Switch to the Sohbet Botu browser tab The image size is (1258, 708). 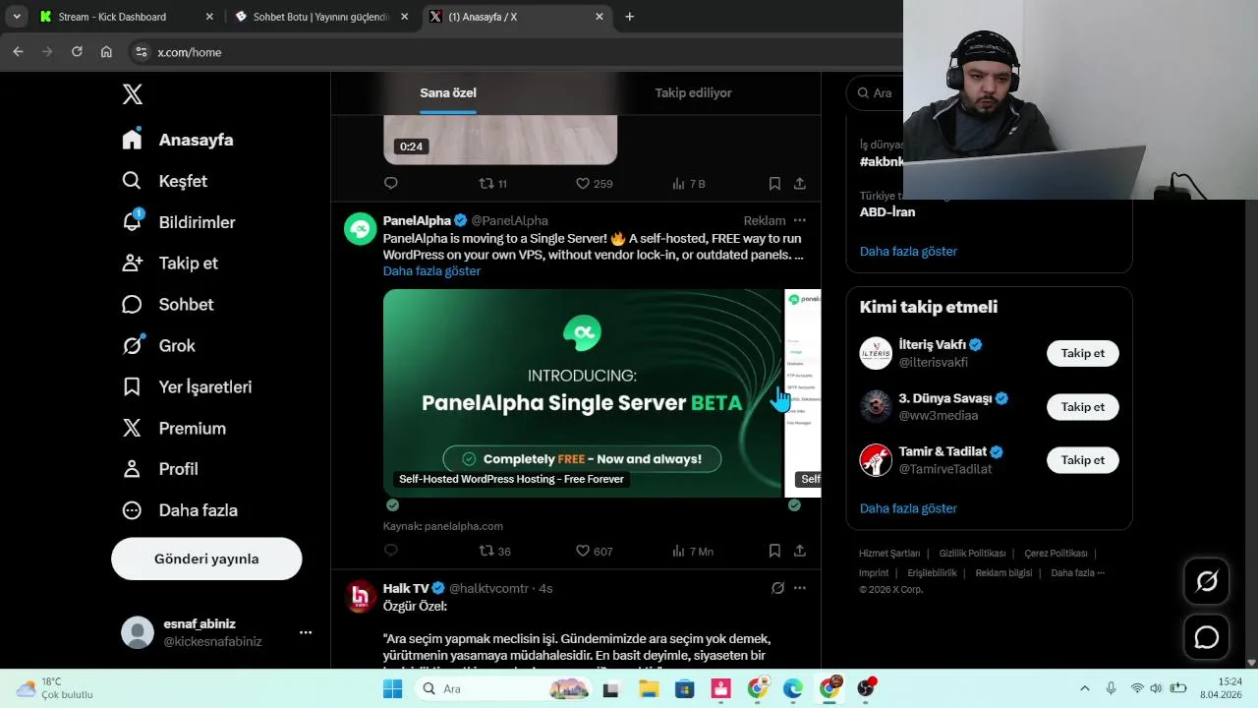(322, 17)
